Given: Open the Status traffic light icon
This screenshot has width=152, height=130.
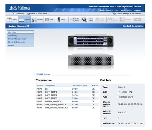Looking at the screenshot, I should [59, 20].
